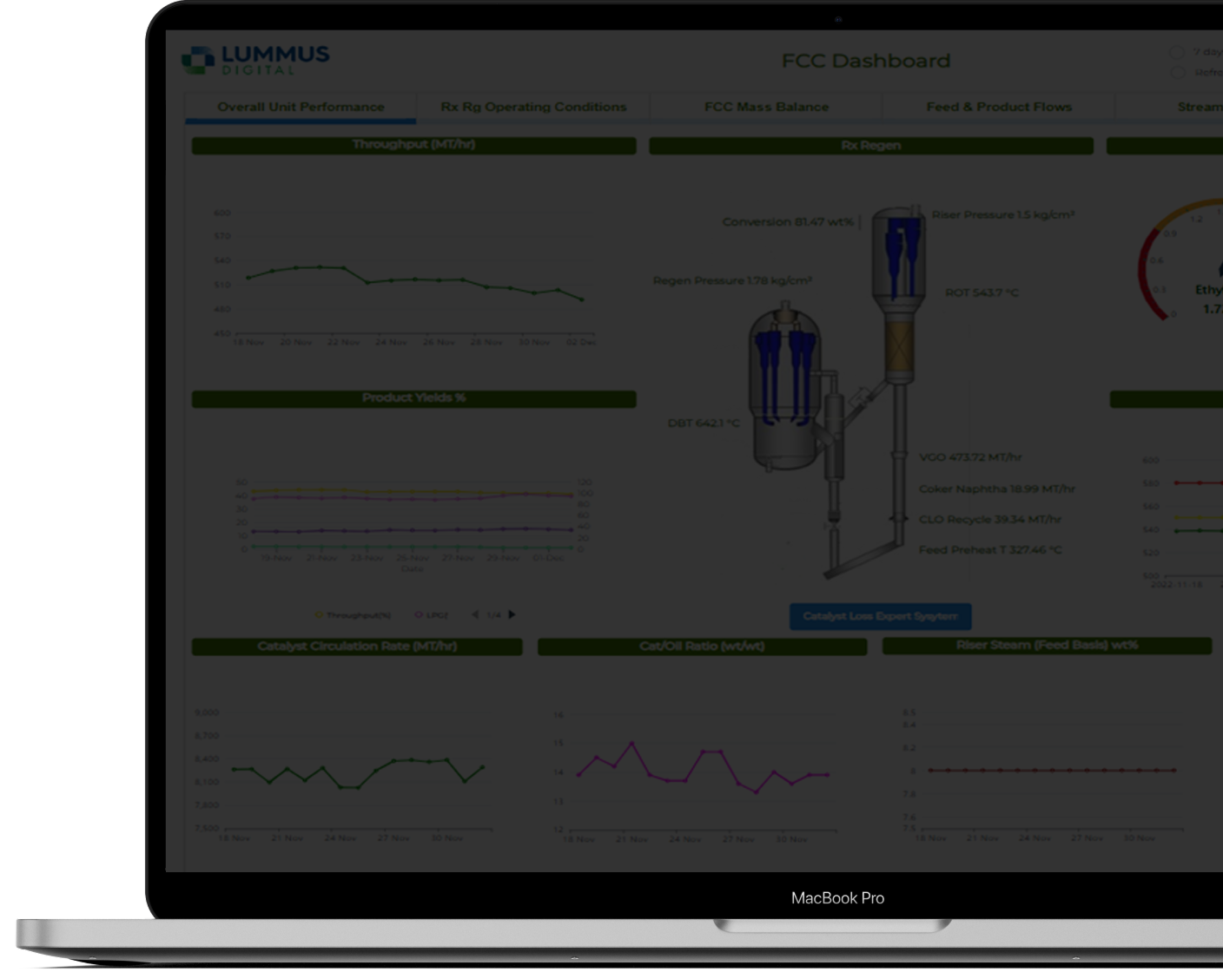Image resolution: width=1223 pixels, height=972 pixels.
Task: Click the DBT 642.1 °C reading
Action: click(x=704, y=424)
